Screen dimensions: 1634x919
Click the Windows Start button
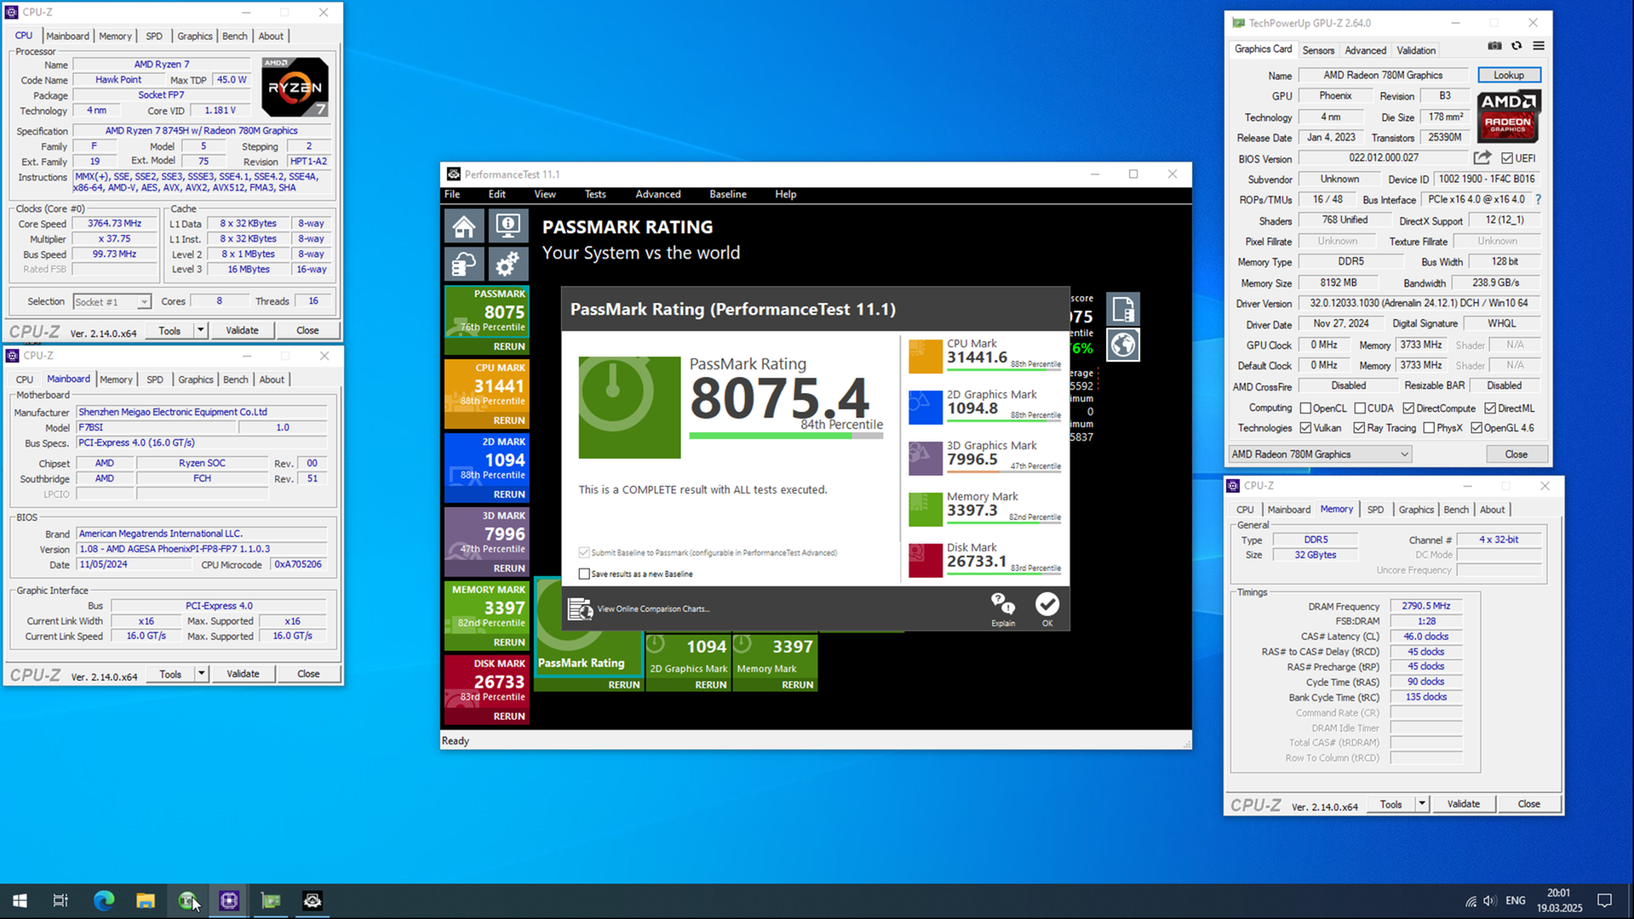click(20, 900)
